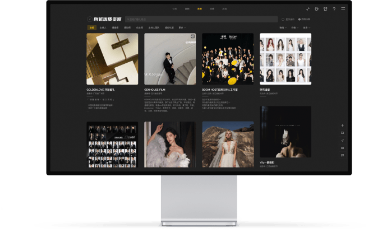Toggle the corner icon on GENHOUSE FILM image

point(192,37)
